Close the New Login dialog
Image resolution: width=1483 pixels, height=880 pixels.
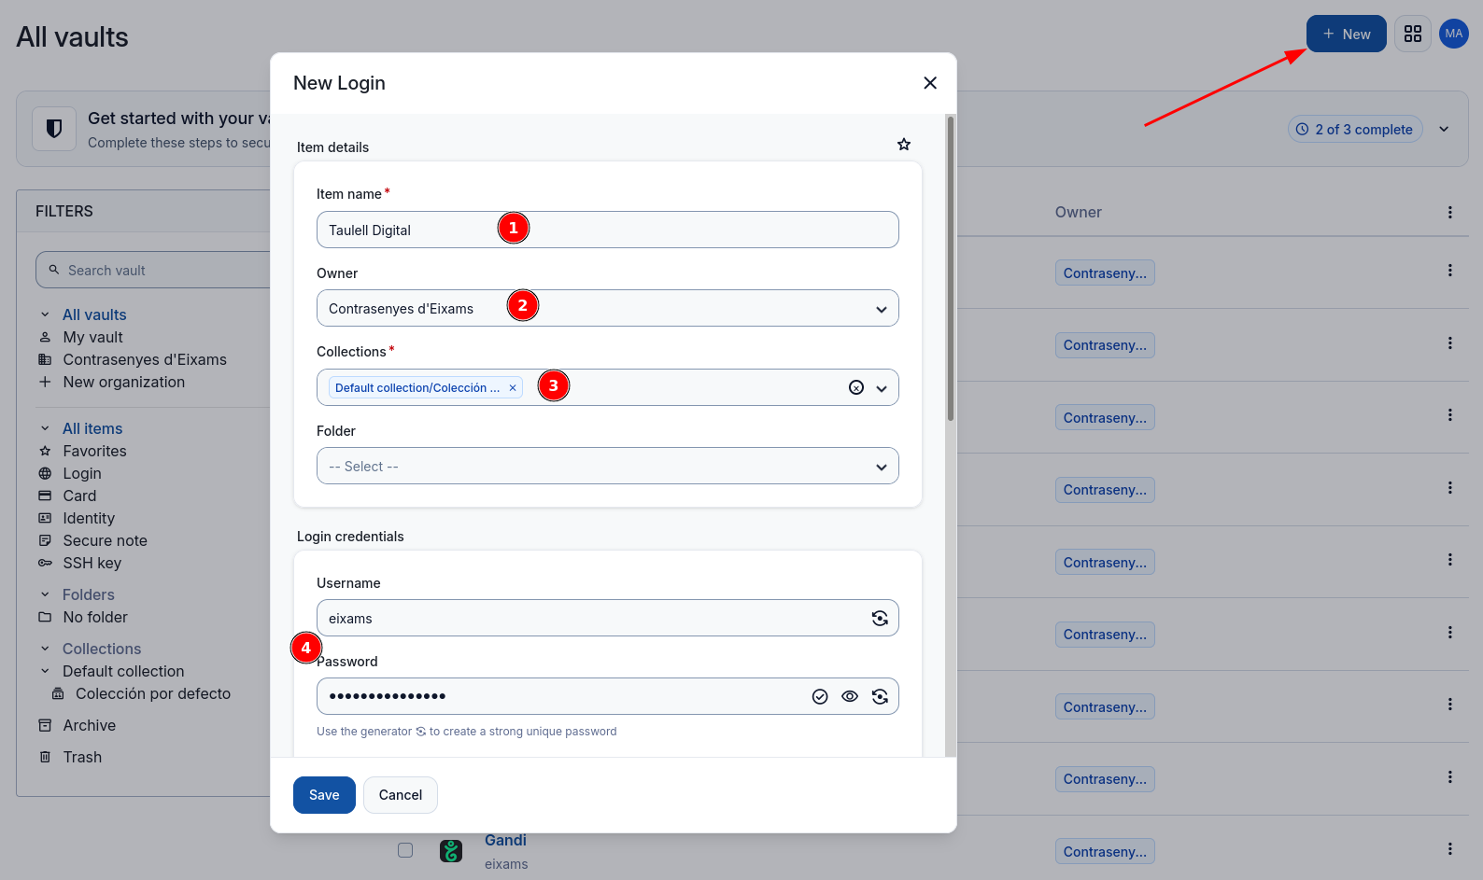(x=930, y=83)
